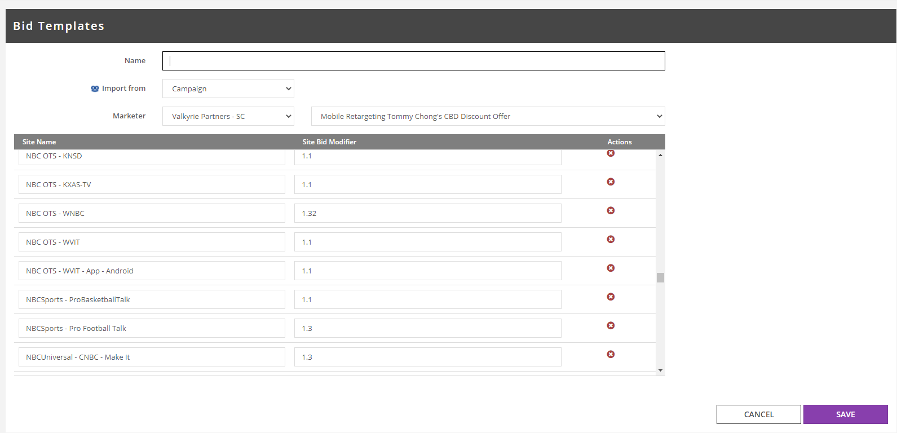Edit NBCUniversal - CNBC - Make It name field
The image size is (897, 433).
(x=152, y=357)
